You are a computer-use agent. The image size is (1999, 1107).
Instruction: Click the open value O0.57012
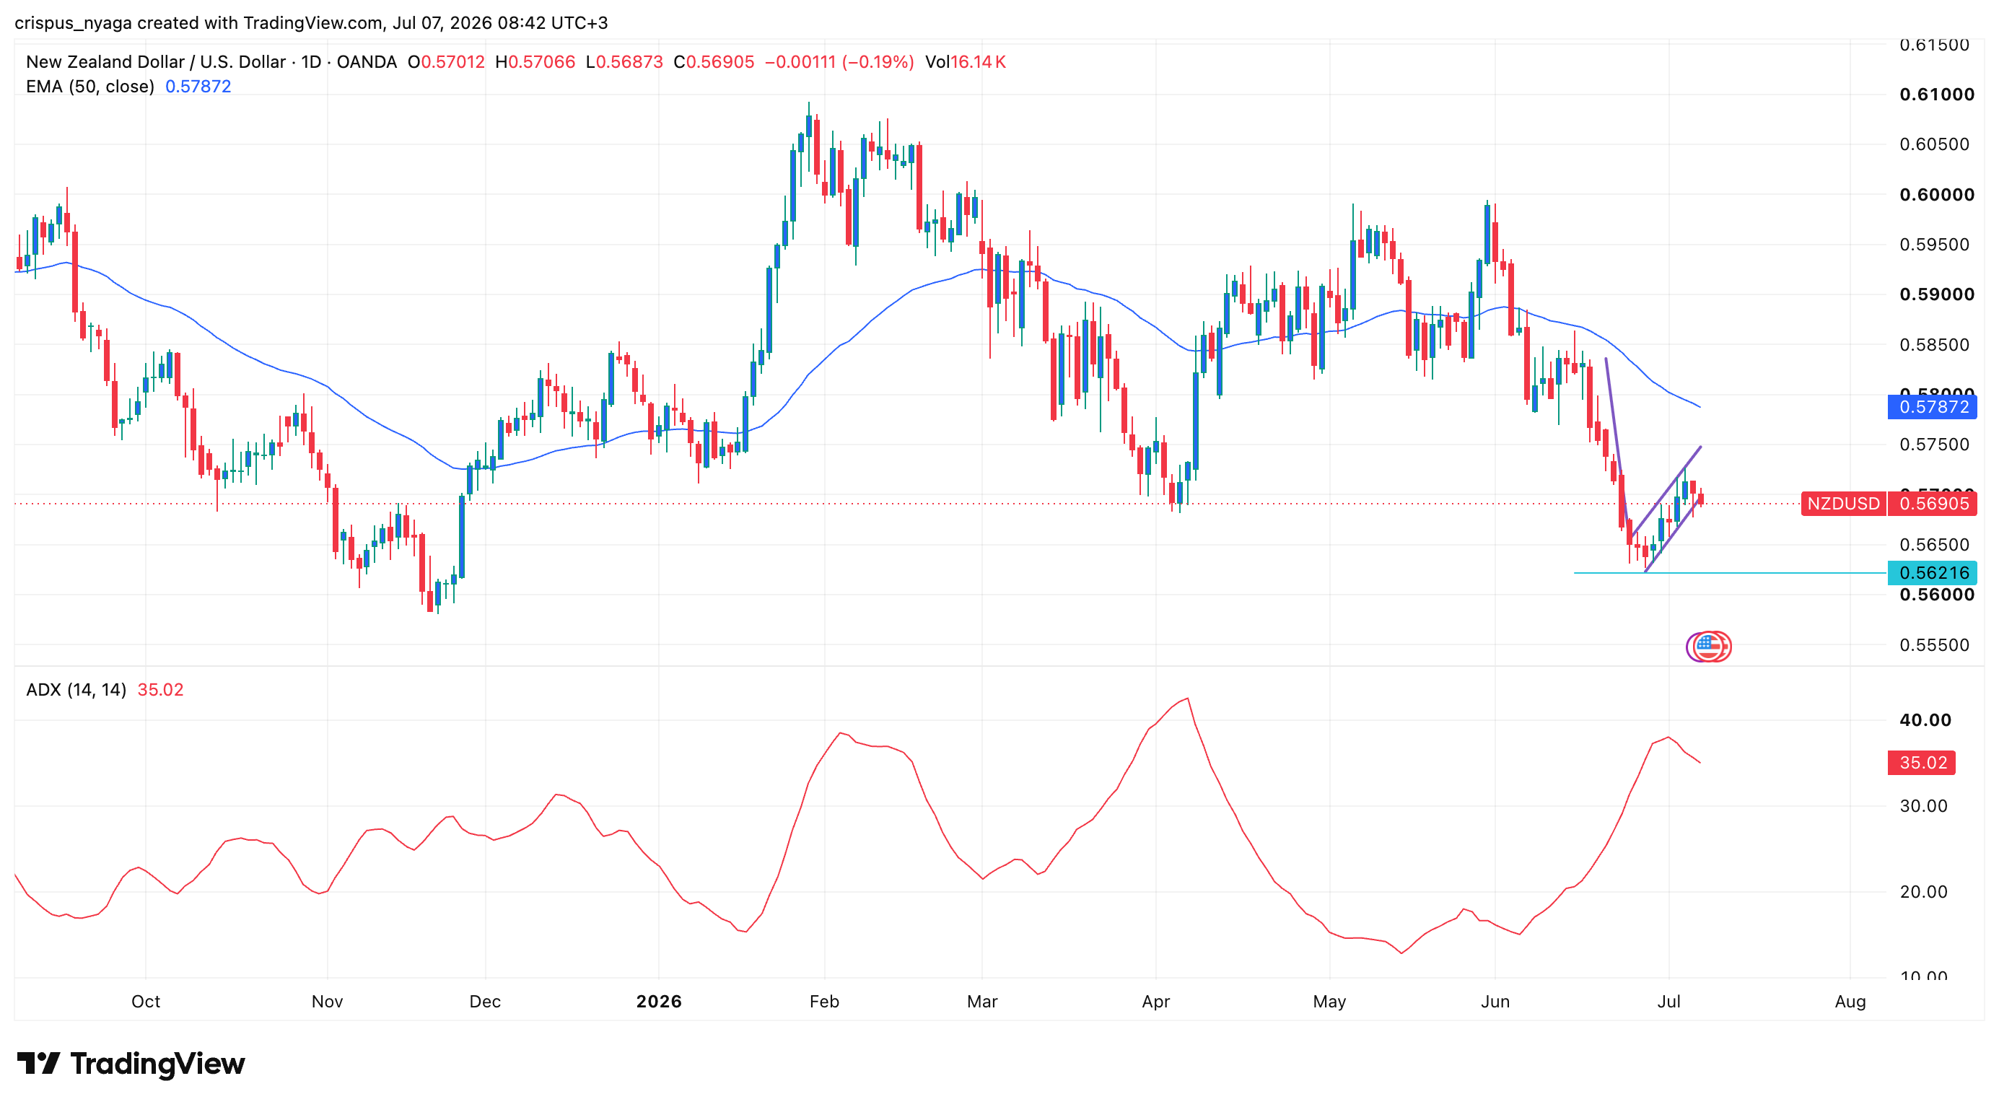[x=446, y=61]
